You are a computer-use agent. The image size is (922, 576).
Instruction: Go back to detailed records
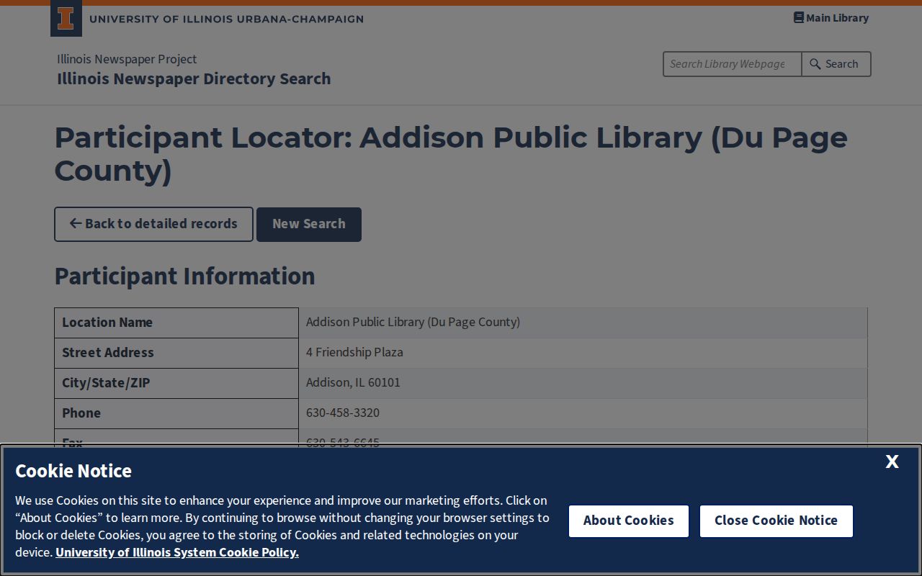click(153, 225)
